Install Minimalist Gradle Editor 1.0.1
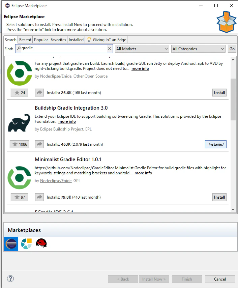Screen dimensions: 238x288 click(219, 197)
